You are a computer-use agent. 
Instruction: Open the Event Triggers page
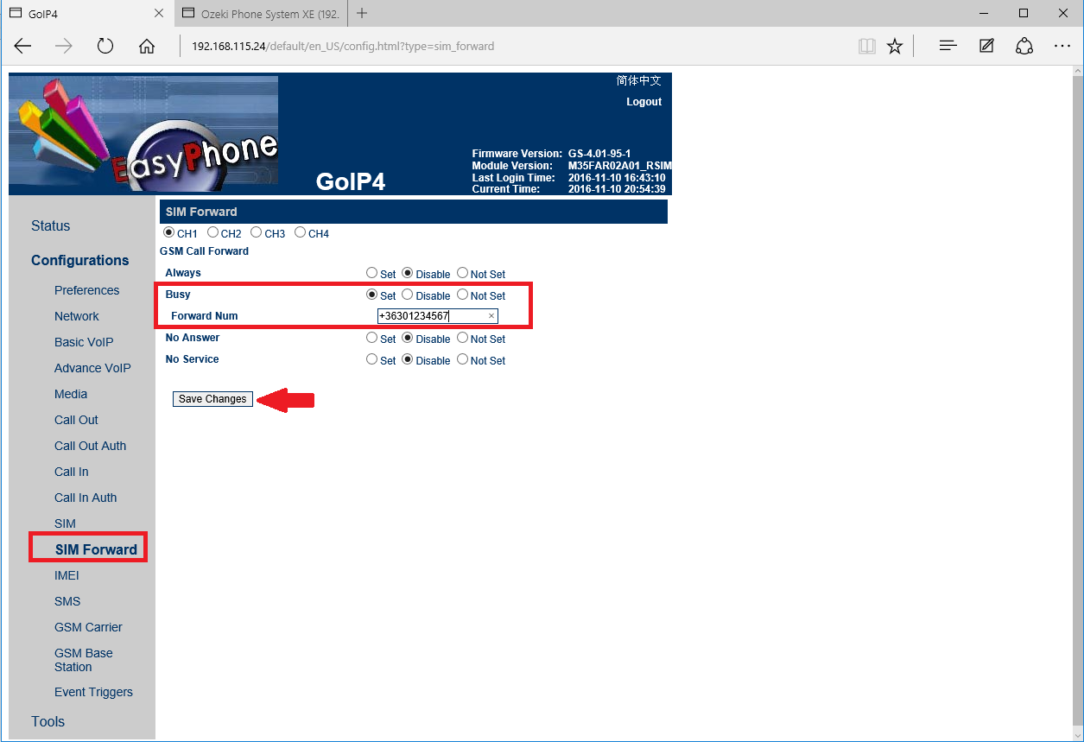tap(93, 692)
